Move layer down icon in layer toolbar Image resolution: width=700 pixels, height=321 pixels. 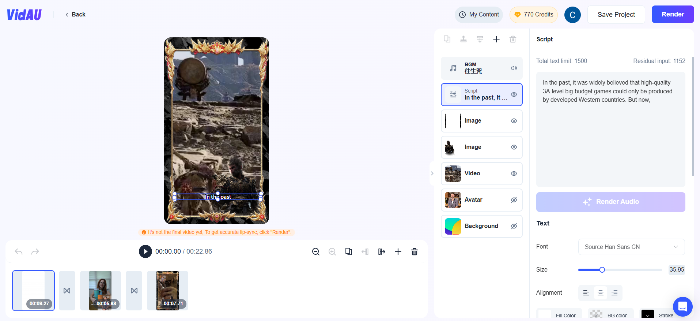click(480, 39)
